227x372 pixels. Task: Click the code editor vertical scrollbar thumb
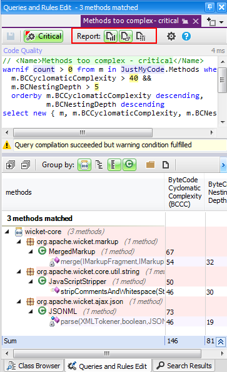(223, 80)
